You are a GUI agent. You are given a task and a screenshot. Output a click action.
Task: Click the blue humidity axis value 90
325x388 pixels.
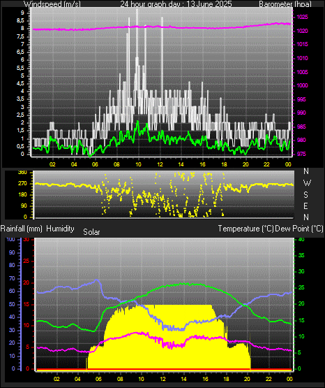point(12,252)
